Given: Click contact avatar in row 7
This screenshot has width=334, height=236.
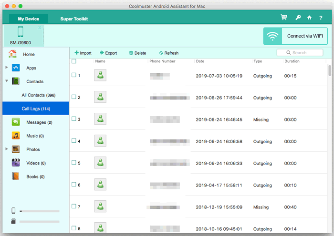Looking at the screenshot, I should (x=100, y=206).
